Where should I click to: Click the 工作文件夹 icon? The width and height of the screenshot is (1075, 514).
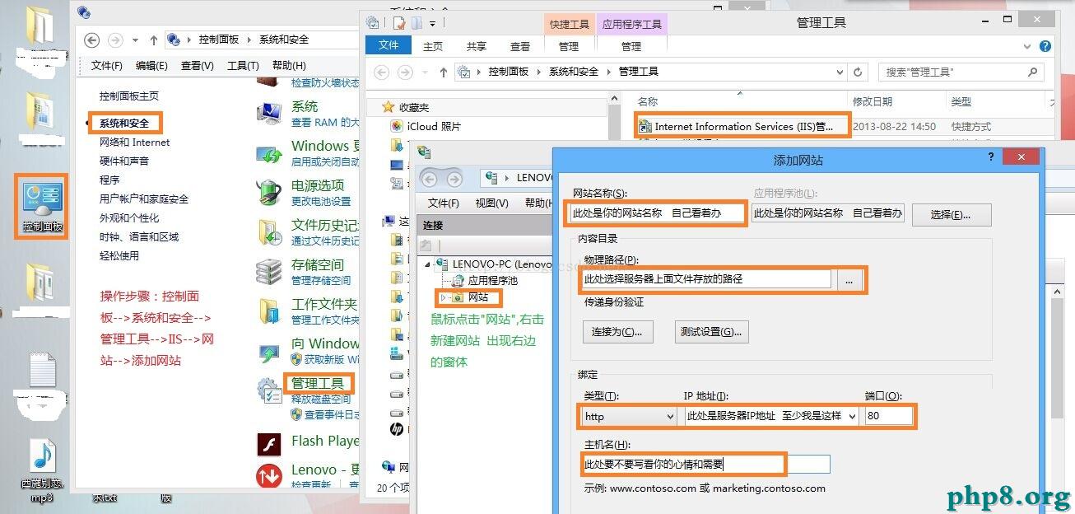click(x=270, y=311)
